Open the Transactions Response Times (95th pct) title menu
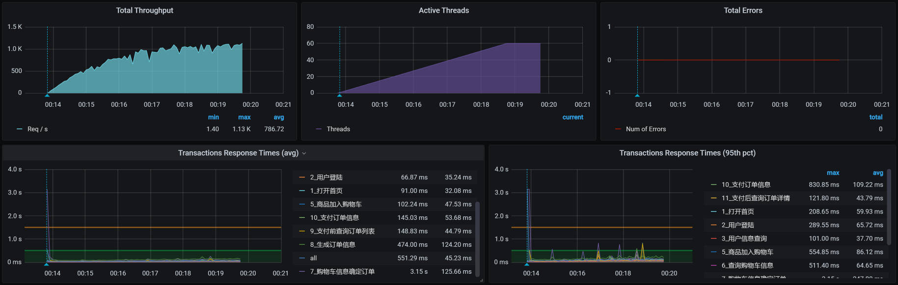The width and height of the screenshot is (898, 285). [687, 153]
